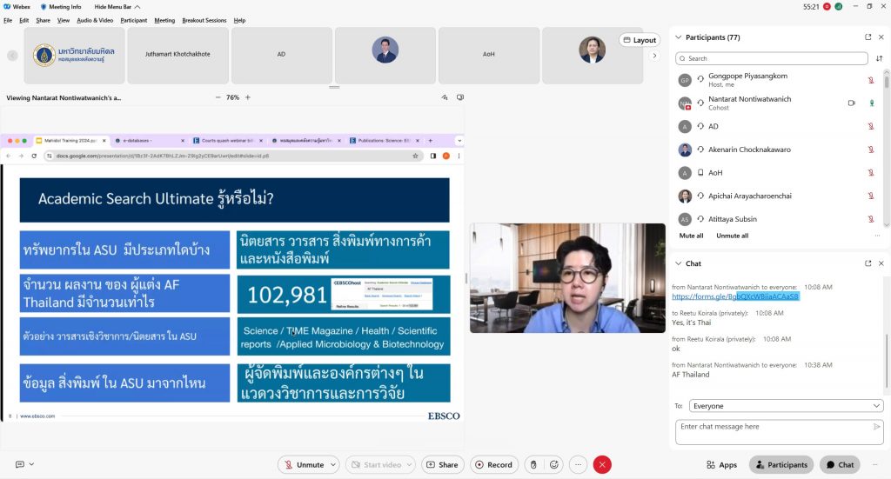Open the emoji reactions button
The image size is (891, 479).
(554, 465)
